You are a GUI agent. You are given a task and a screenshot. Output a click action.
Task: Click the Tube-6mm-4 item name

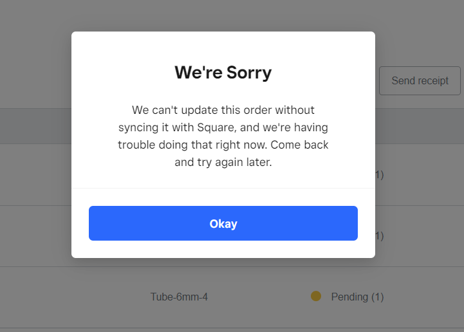click(179, 297)
